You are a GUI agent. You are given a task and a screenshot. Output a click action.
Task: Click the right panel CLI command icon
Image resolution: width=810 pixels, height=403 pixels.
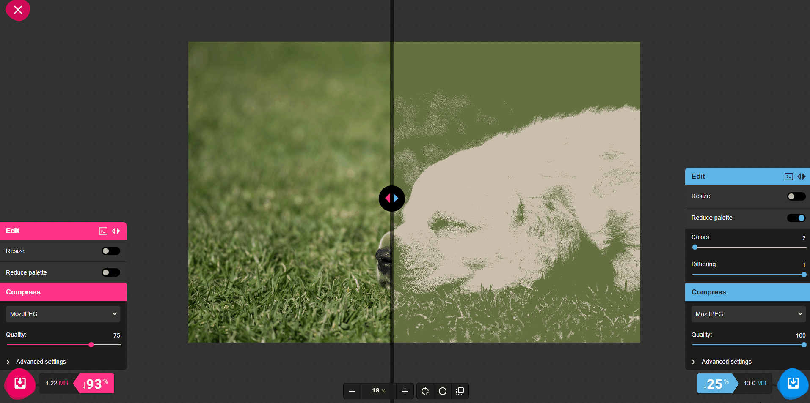[789, 177]
